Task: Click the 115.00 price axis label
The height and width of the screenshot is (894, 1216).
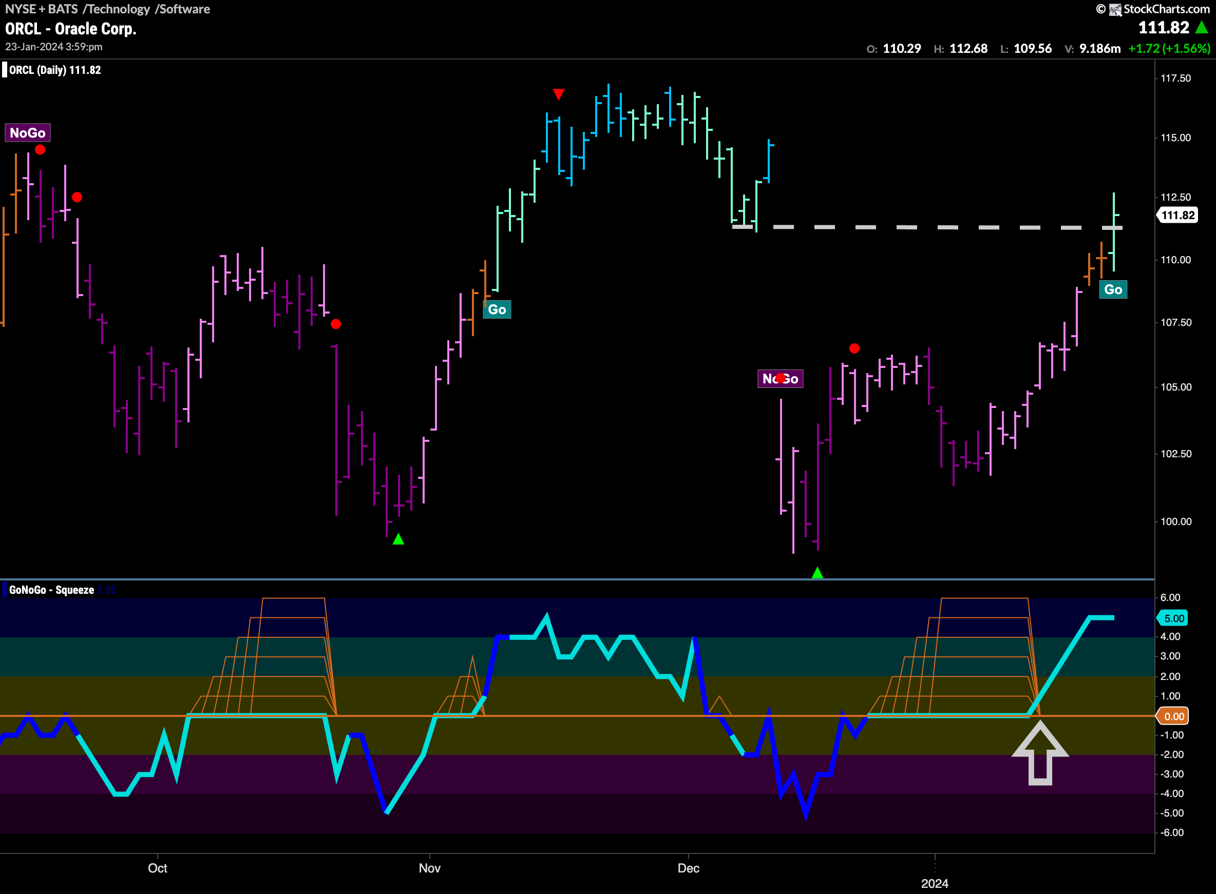Action: pos(1175,138)
